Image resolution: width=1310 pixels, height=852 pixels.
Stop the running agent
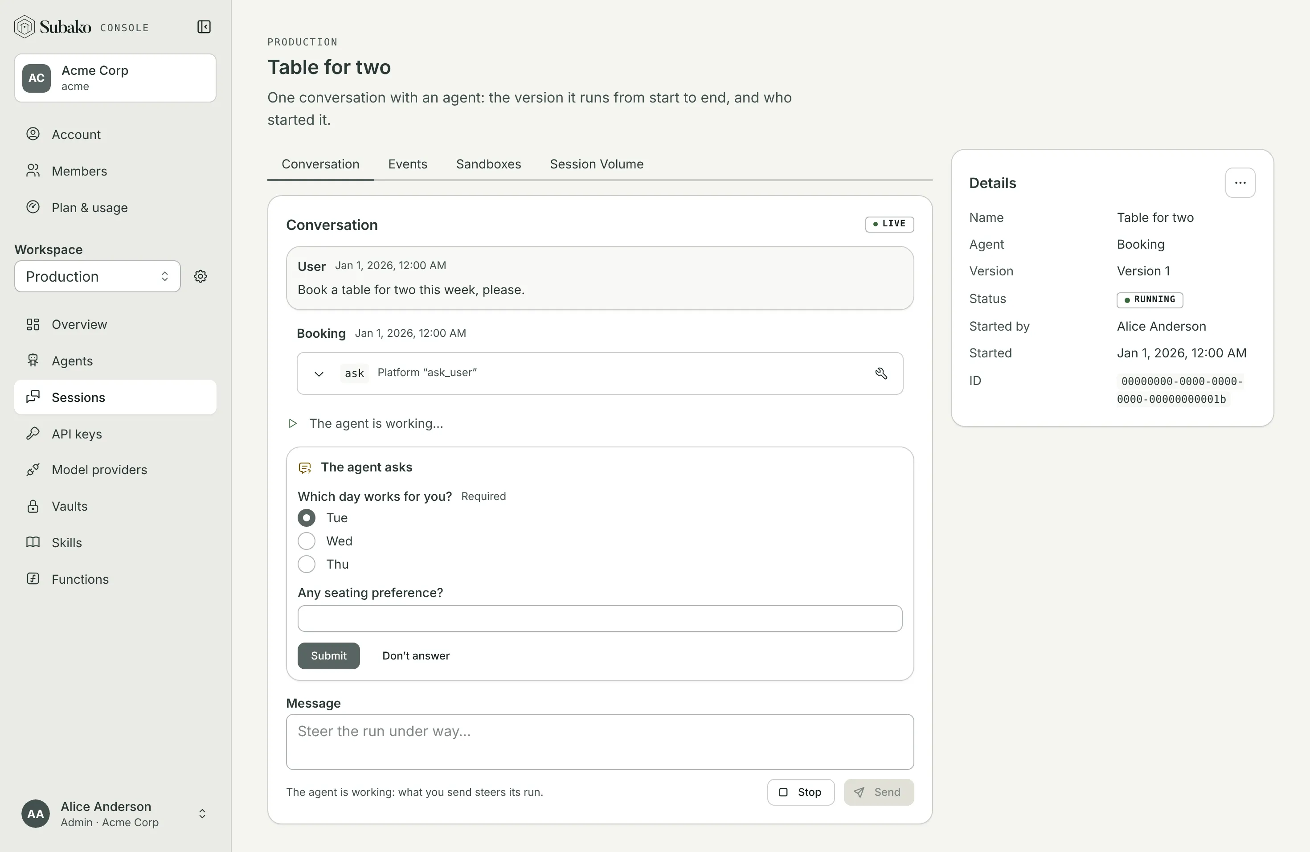(801, 792)
